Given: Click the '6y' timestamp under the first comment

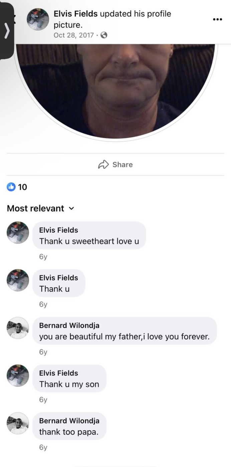Looking at the screenshot, I should 43,257.
